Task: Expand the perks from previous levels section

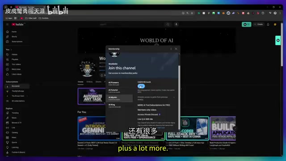Action: pos(174,97)
